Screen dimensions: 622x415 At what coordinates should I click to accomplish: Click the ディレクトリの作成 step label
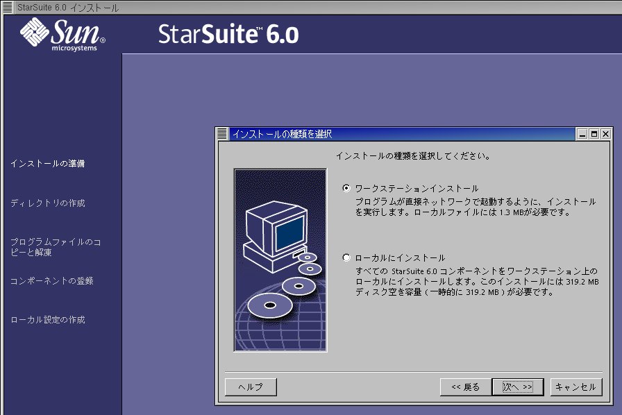(48, 203)
